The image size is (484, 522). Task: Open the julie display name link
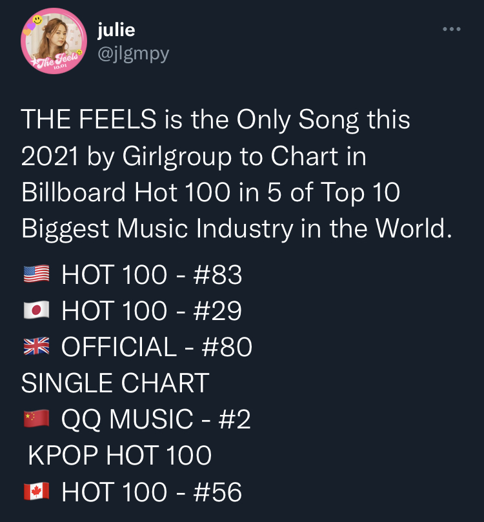point(116,30)
